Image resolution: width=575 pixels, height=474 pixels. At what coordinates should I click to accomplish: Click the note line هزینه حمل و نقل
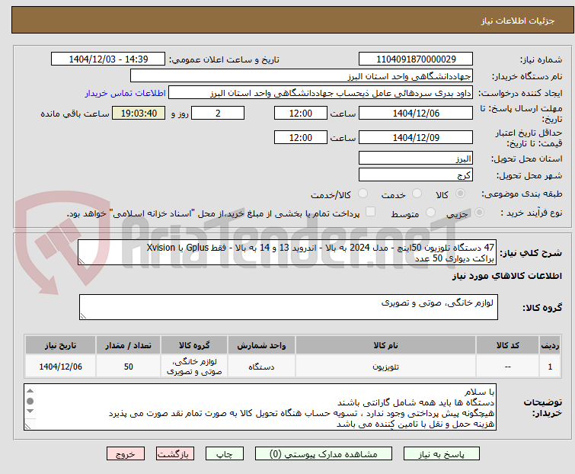[416, 424]
